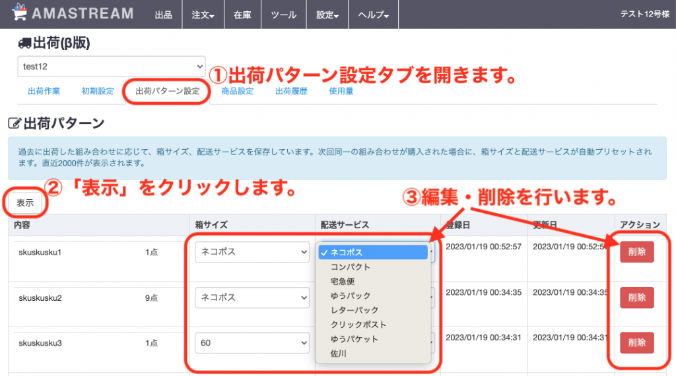Click registration date 2023/01/19 00:34:35

pyautogui.click(x=484, y=292)
